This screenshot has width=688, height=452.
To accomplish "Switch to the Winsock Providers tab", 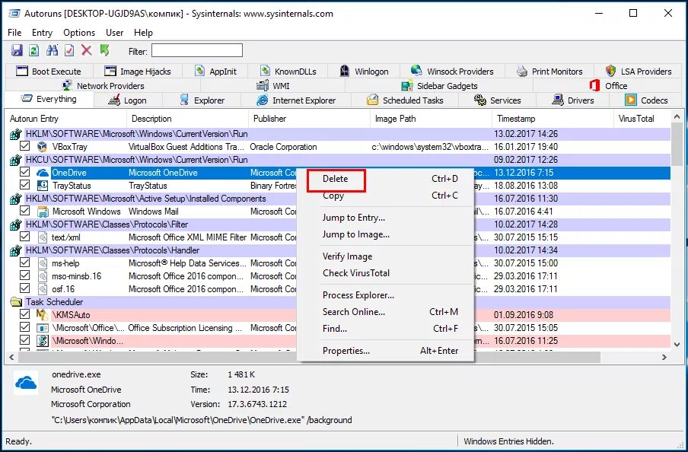I will click(452, 71).
